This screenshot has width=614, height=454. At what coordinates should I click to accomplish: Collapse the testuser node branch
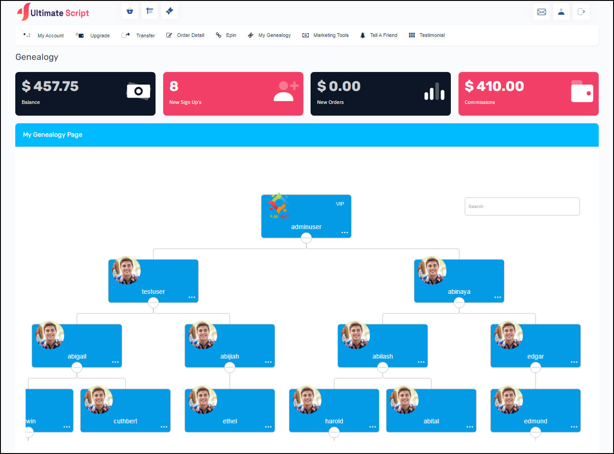pos(153,303)
